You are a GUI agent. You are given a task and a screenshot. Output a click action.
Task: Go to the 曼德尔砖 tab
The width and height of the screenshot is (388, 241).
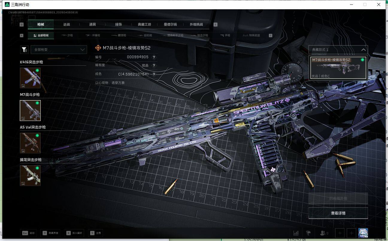(170, 24)
